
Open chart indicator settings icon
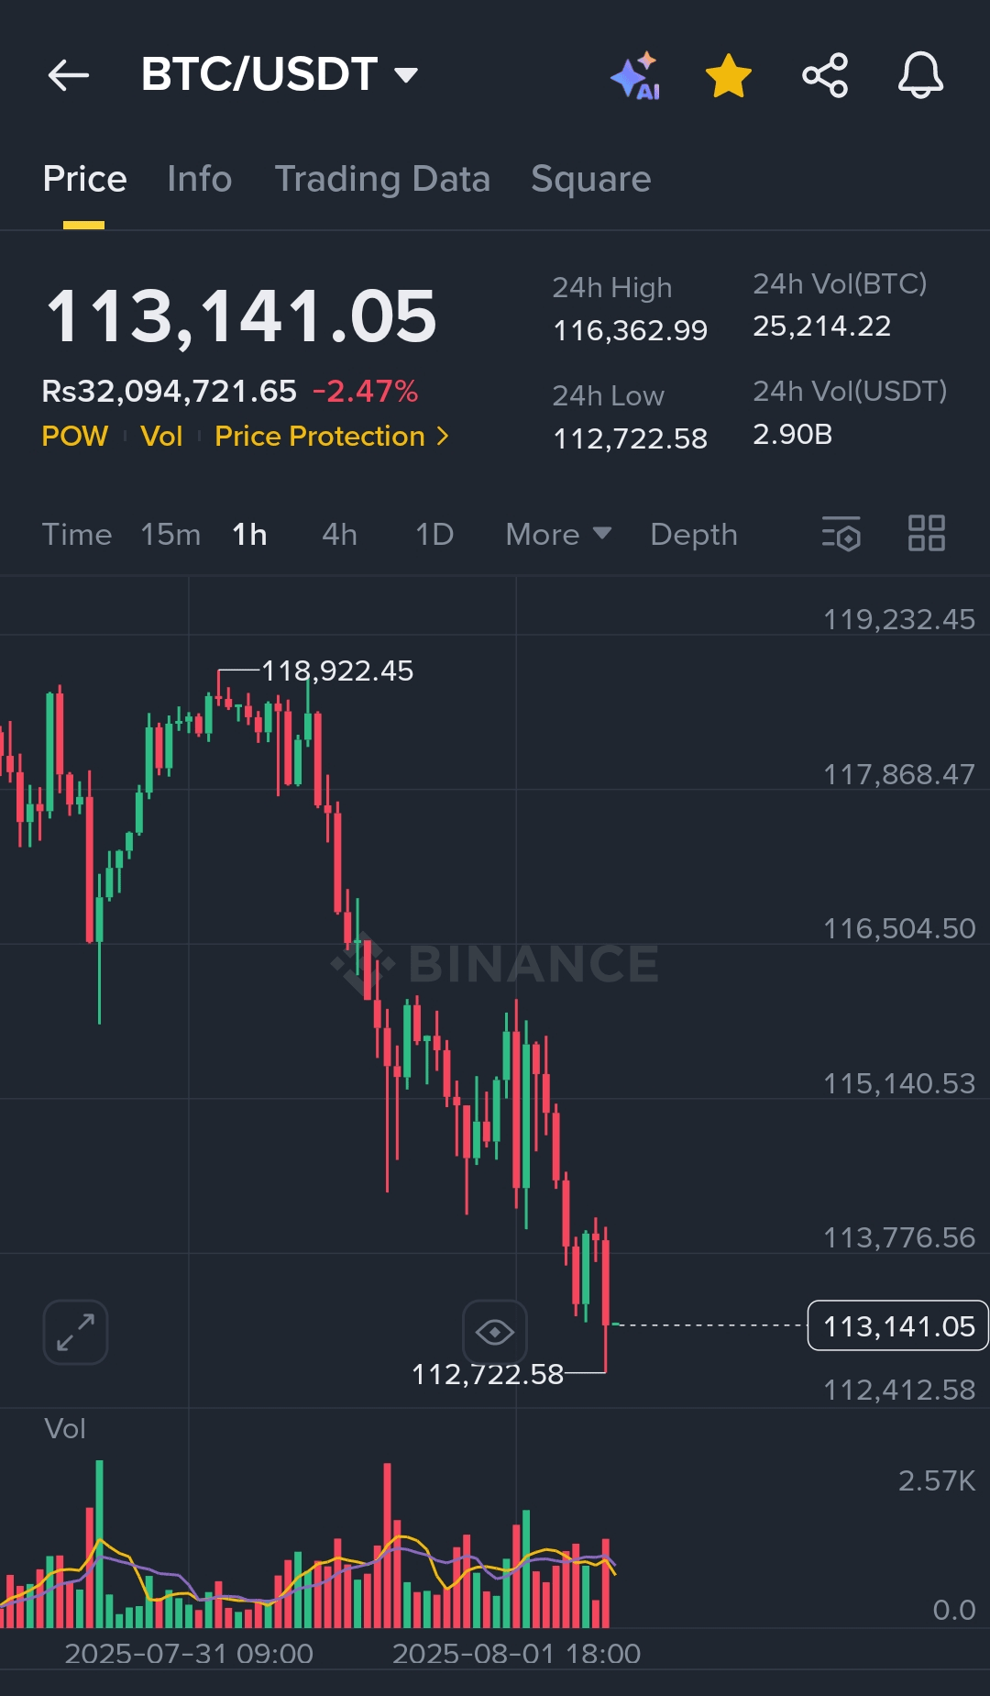point(841,534)
